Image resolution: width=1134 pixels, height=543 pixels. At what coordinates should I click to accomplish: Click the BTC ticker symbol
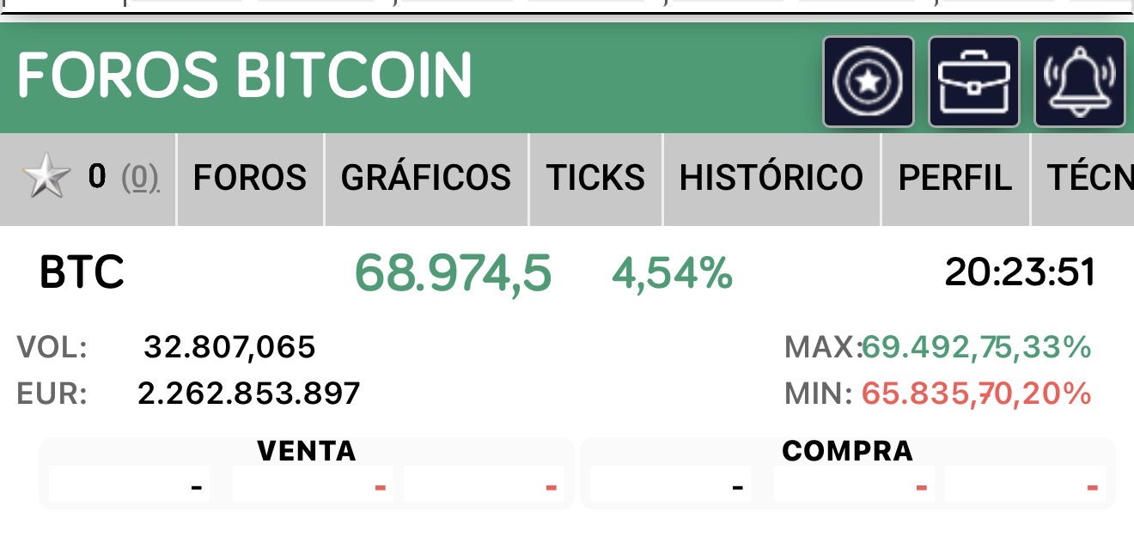(x=82, y=272)
